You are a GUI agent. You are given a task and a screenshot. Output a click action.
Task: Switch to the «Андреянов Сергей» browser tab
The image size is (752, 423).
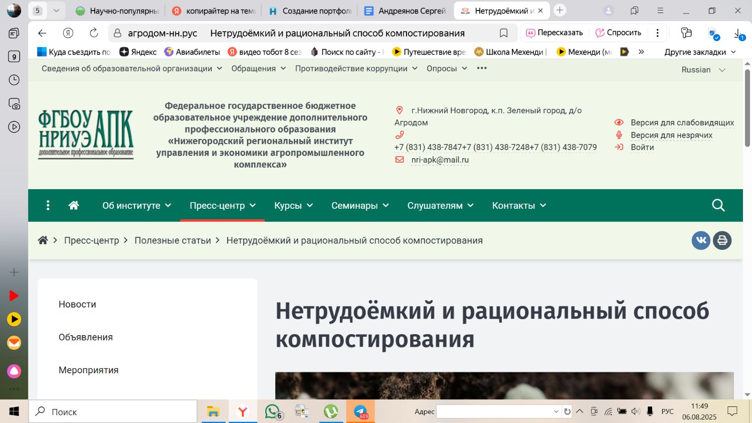pos(405,11)
